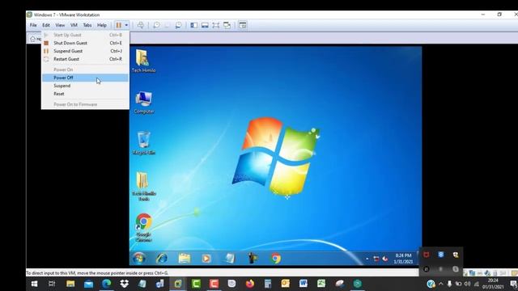The image size is (518, 291).
Task: Open the Windows 7 Start orb
Action: (x=139, y=258)
